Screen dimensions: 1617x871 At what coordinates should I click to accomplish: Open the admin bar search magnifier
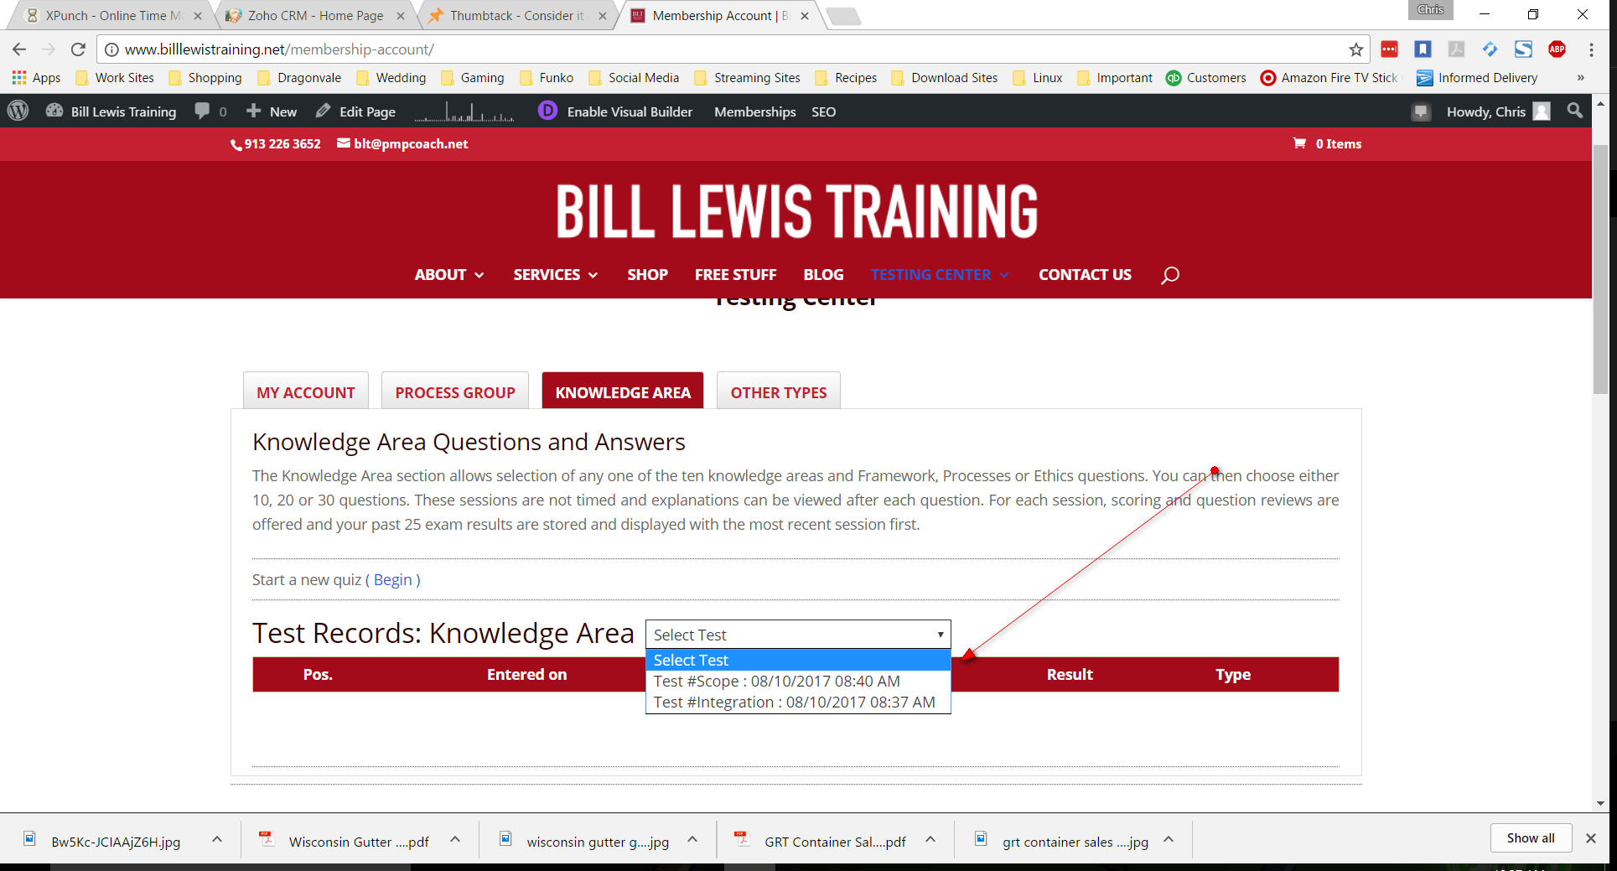click(1575, 111)
